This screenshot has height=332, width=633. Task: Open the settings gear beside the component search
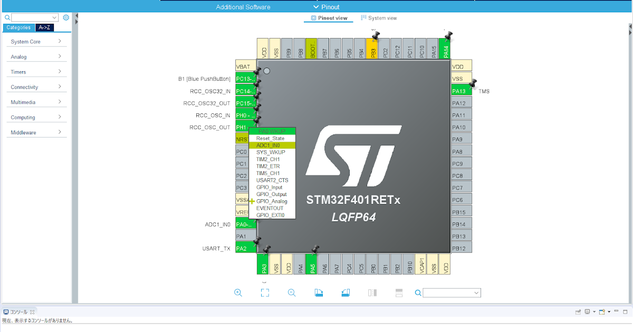(x=65, y=17)
